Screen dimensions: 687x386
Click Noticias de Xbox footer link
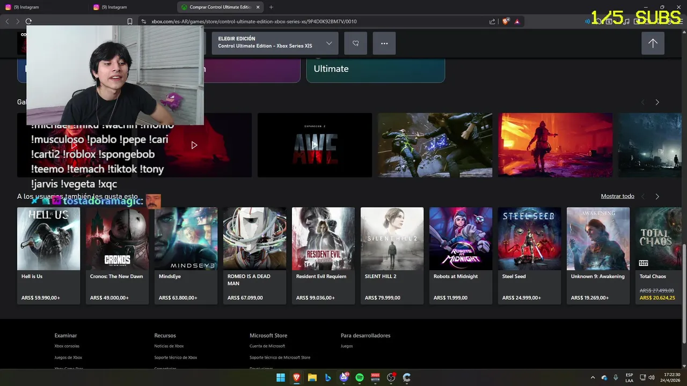[x=169, y=346]
